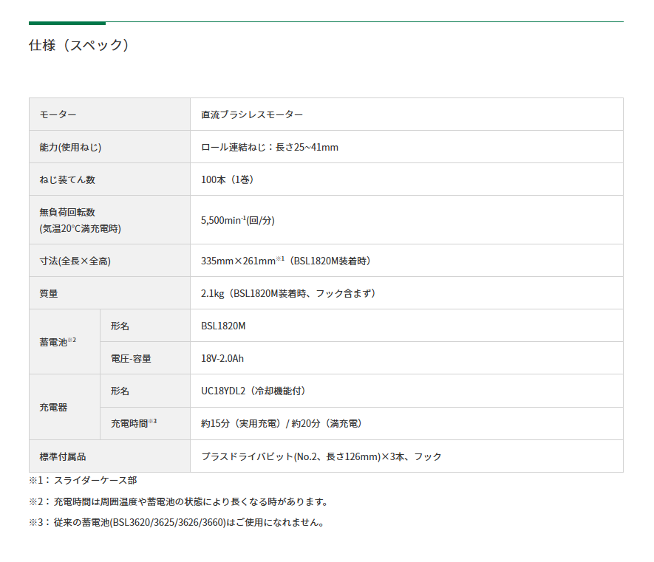This screenshot has height=562, width=654.
Task: Click the 100本（1巻） value cell
Action: click(227, 179)
